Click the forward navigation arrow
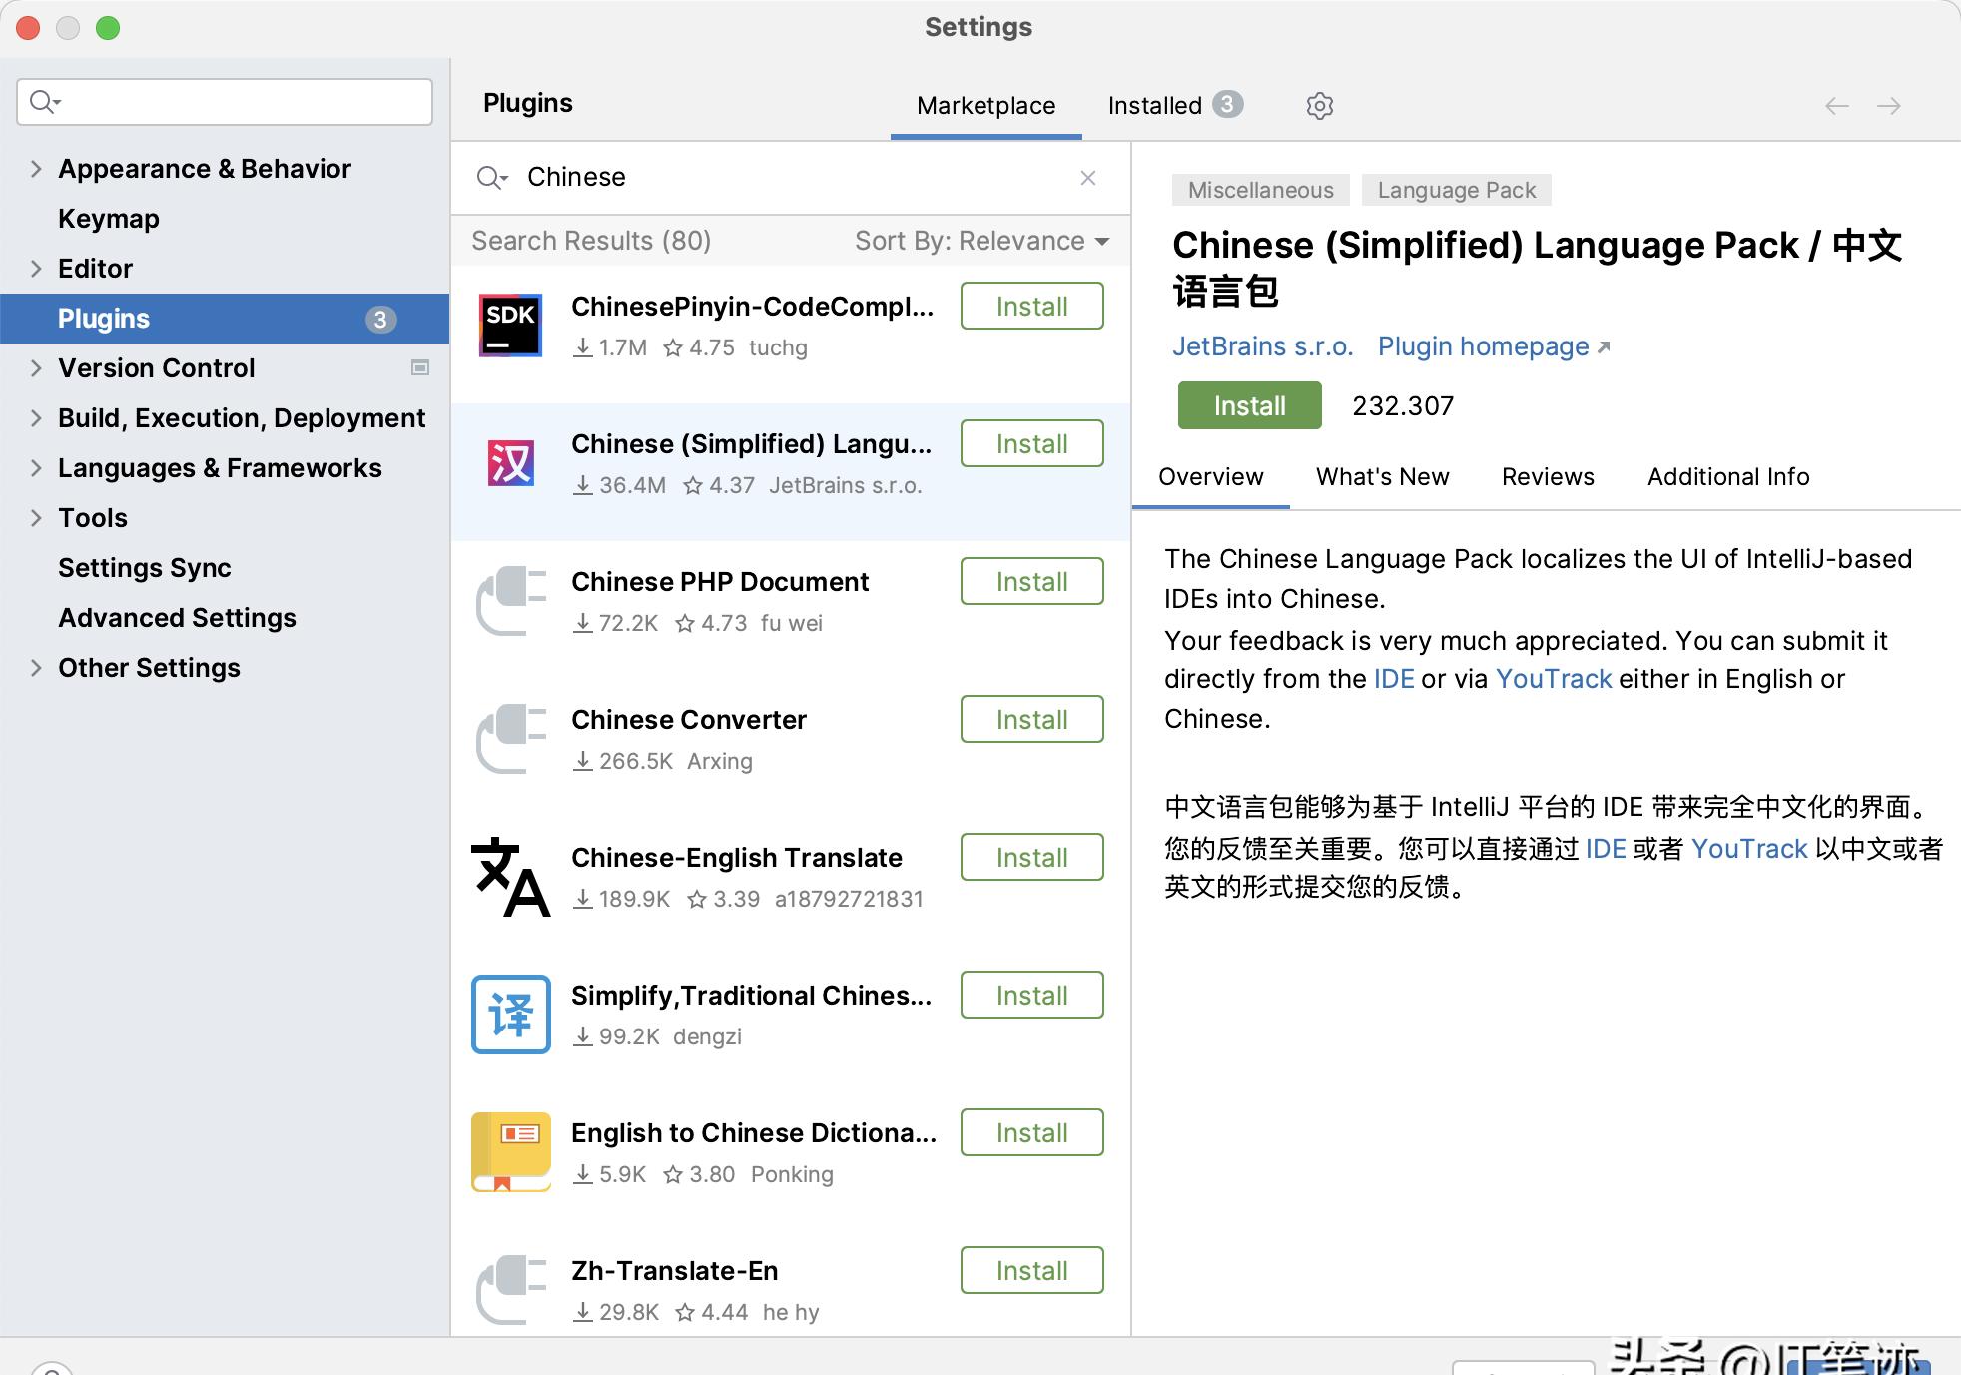Image resolution: width=1961 pixels, height=1375 pixels. (1888, 106)
